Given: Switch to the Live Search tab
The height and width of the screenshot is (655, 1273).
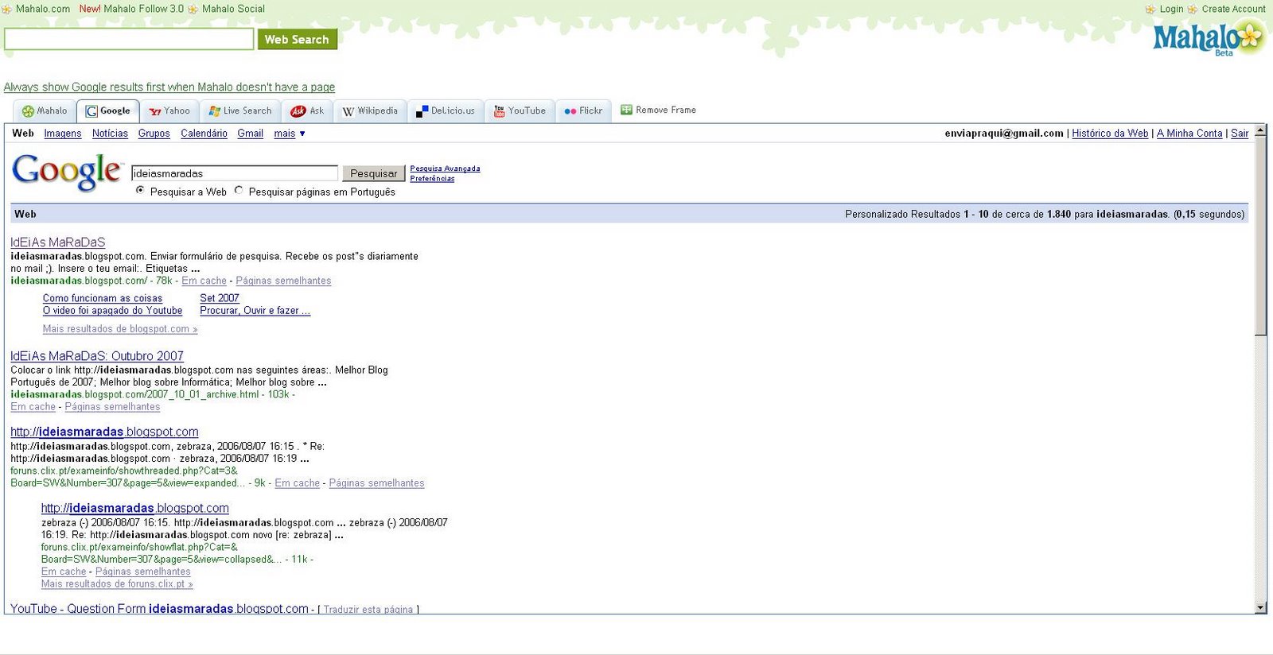Looking at the screenshot, I should (240, 111).
